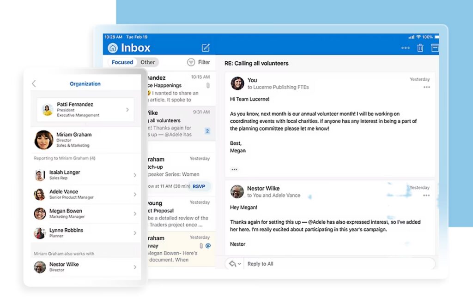Open more options on Nestor Wilke's message
473x303 pixels.
(x=426, y=196)
